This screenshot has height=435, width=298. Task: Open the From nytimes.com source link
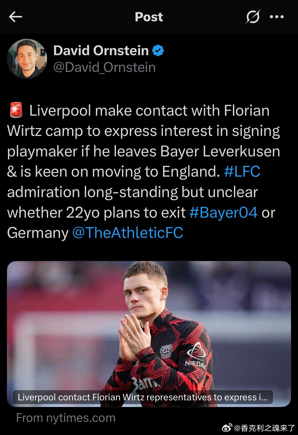[66, 418]
